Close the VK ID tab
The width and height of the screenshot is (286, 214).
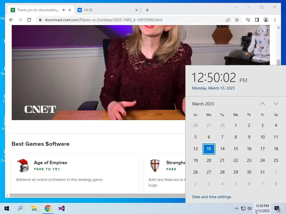point(136,10)
